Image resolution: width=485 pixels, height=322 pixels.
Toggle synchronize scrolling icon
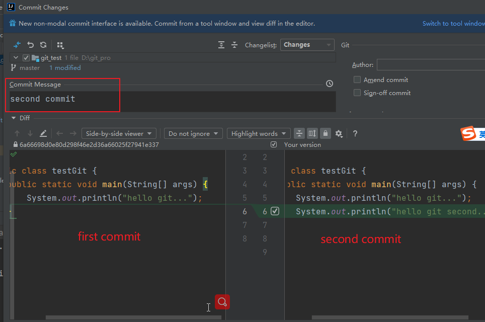tap(312, 133)
